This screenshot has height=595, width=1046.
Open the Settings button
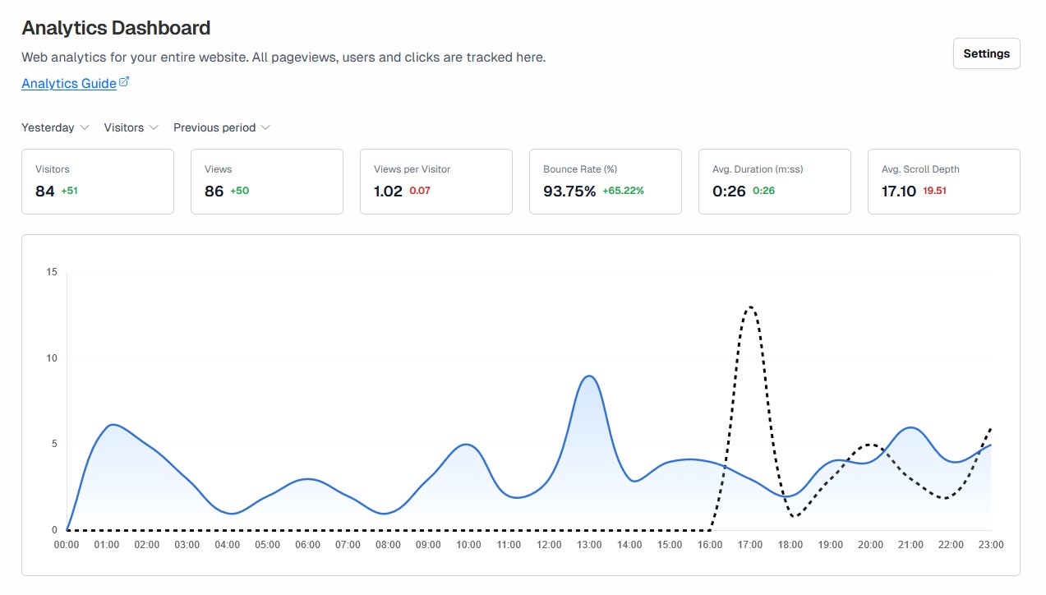(986, 53)
